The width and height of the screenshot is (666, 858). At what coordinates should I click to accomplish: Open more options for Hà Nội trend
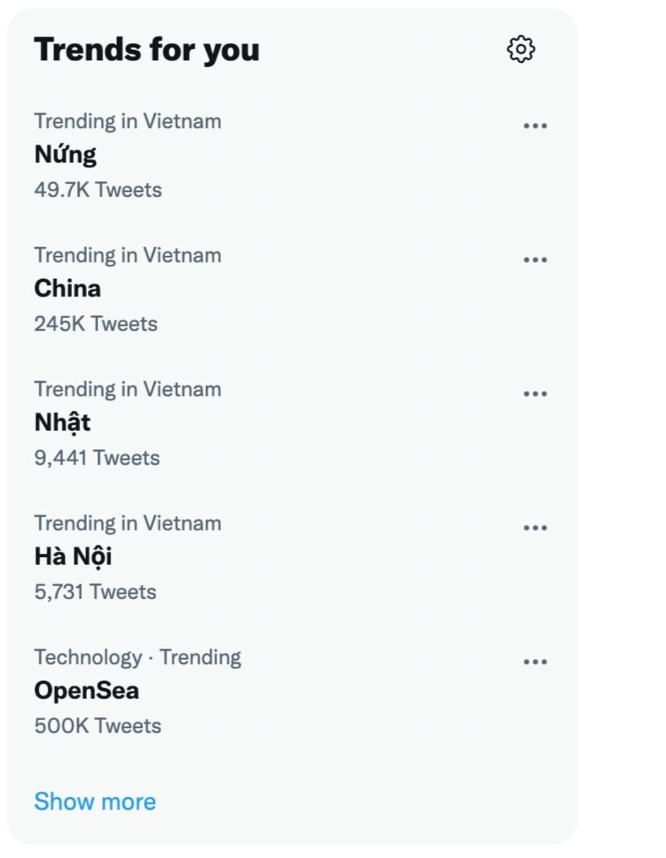[x=535, y=528]
